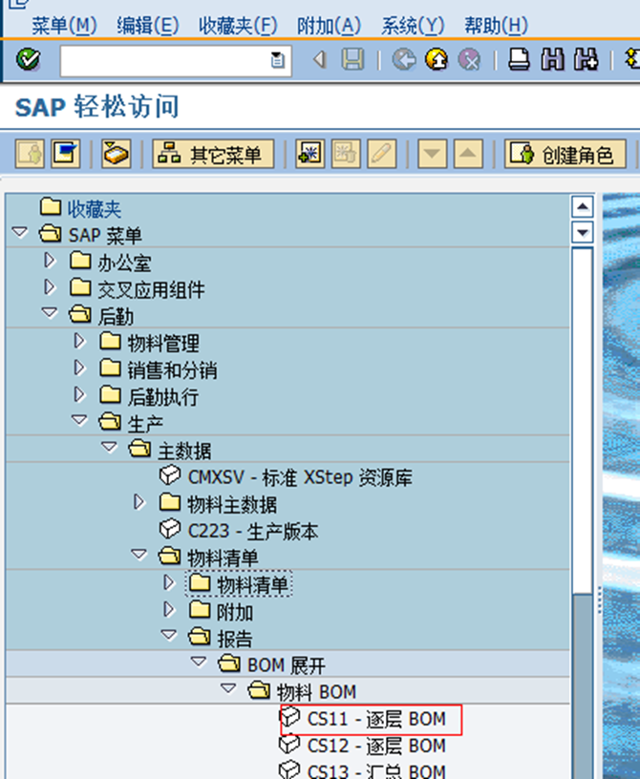Click Move favorites up arrow icon
Image resolution: width=640 pixels, height=779 pixels.
(468, 154)
